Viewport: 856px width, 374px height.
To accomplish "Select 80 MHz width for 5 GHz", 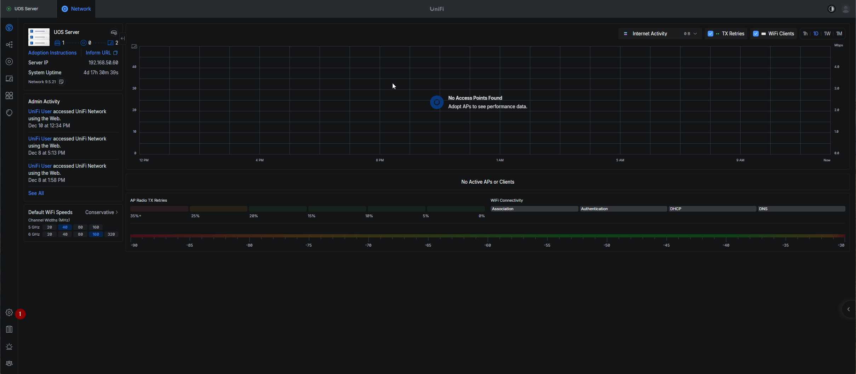I will pos(80,227).
